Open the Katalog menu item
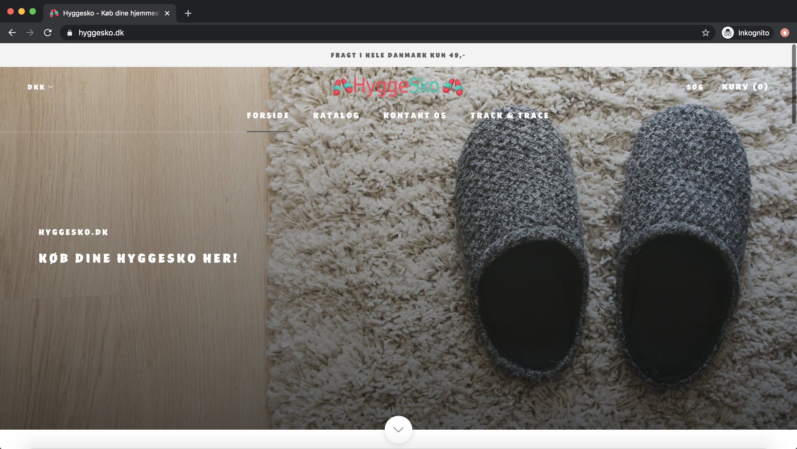 pyautogui.click(x=336, y=116)
